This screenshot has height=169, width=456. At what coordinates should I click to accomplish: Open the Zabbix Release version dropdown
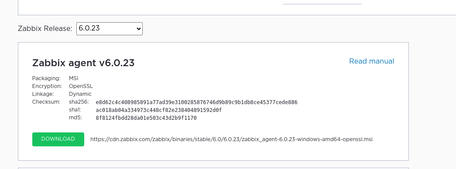[x=110, y=29]
